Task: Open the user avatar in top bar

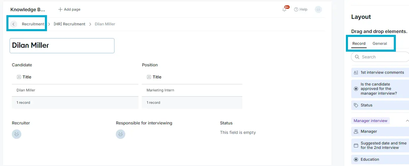Action: tap(318, 9)
